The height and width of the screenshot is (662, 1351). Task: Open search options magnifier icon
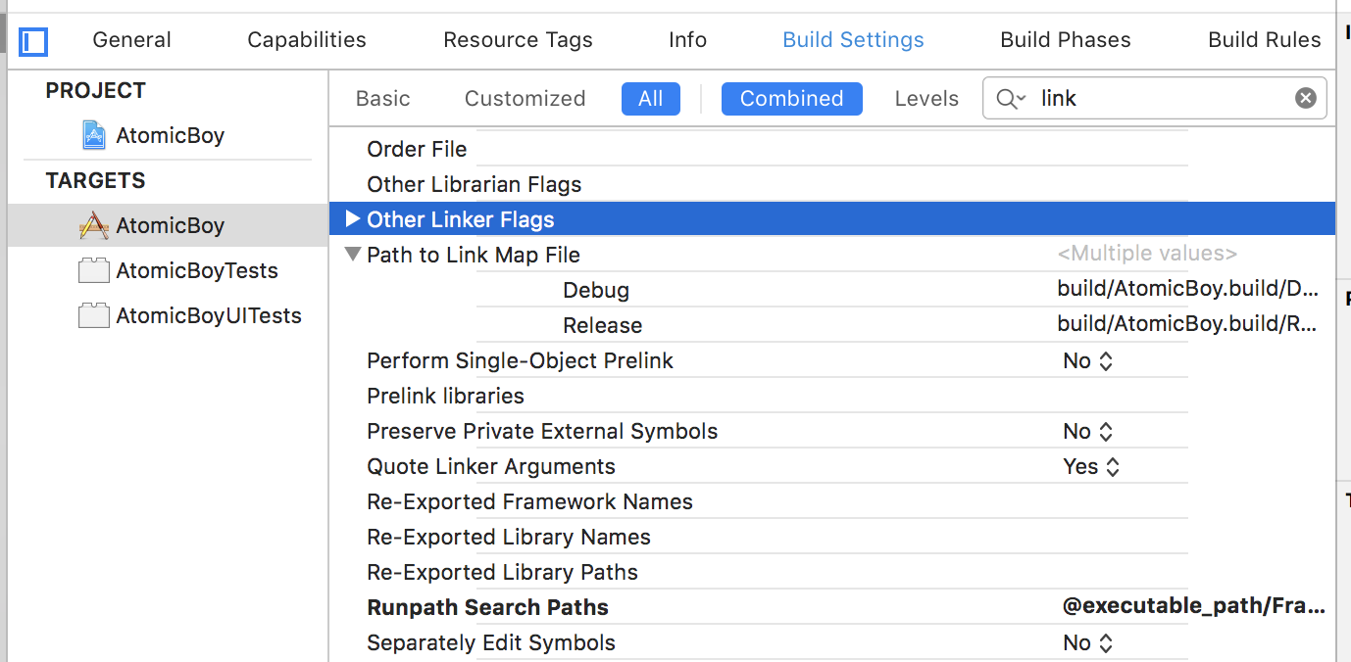pos(1011,98)
